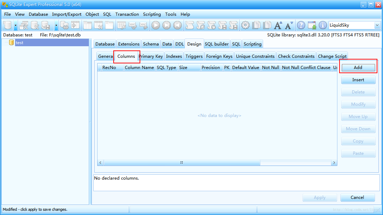This screenshot has width=383, height=215.
Task: Increase font size with A up icon
Action: 278,25
